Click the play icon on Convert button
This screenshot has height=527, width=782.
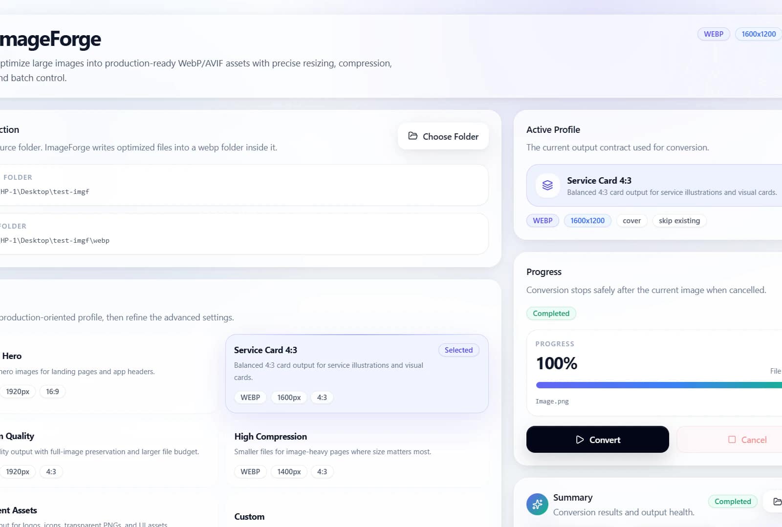click(580, 440)
